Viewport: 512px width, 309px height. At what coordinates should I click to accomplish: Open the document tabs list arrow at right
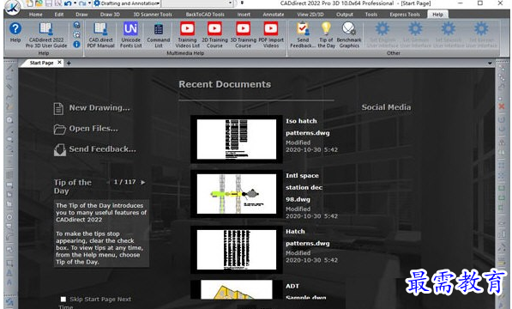(490, 63)
